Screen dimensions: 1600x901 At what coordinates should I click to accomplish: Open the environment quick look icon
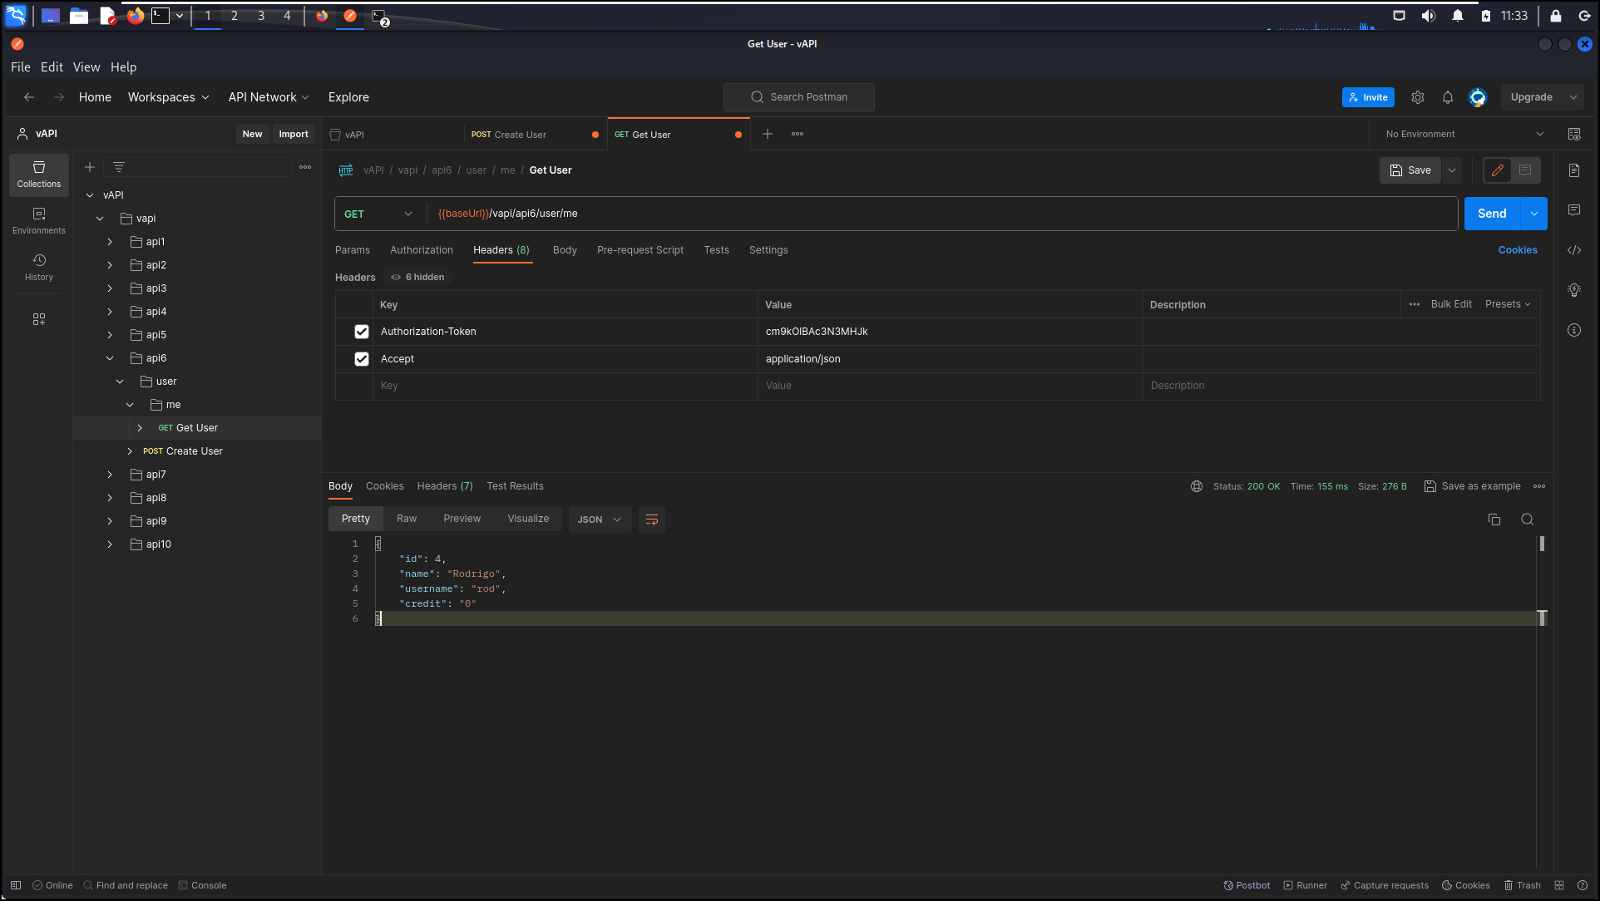coord(1574,134)
